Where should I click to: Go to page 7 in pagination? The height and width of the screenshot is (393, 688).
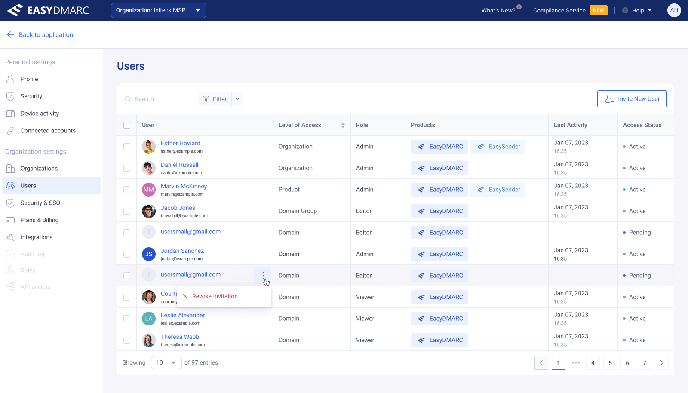tap(645, 363)
